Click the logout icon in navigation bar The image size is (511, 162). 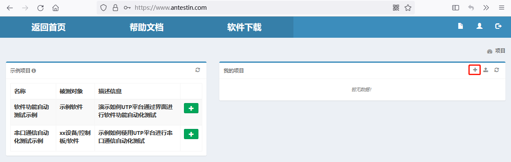click(x=498, y=26)
